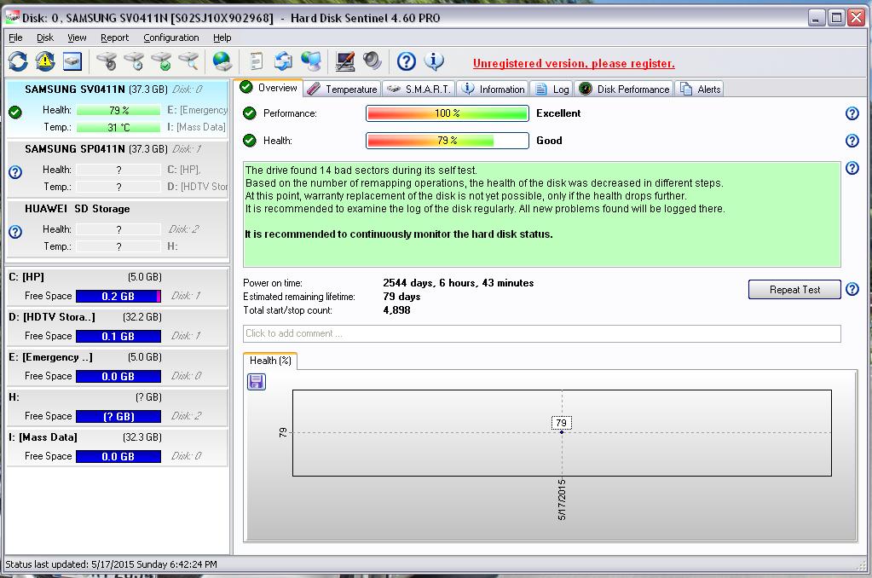Click the Estimated remaining lifetime value 79 days

(401, 297)
